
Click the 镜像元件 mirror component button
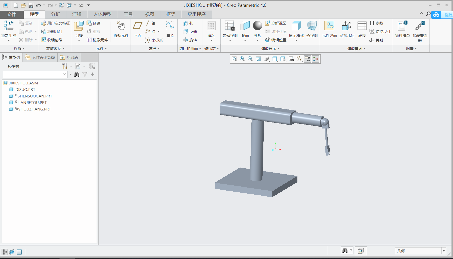[97, 40]
